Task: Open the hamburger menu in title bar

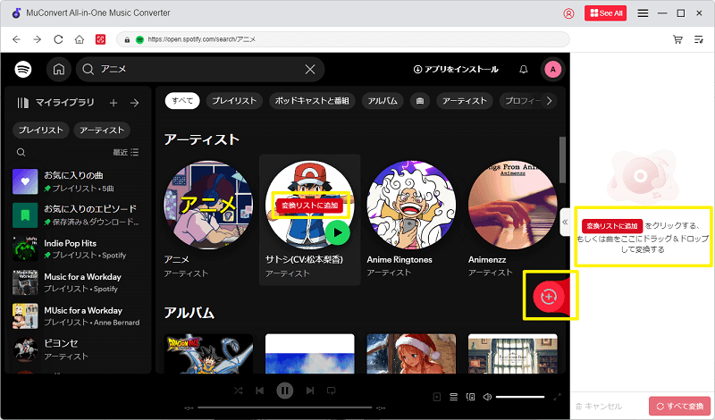Action: (643, 13)
